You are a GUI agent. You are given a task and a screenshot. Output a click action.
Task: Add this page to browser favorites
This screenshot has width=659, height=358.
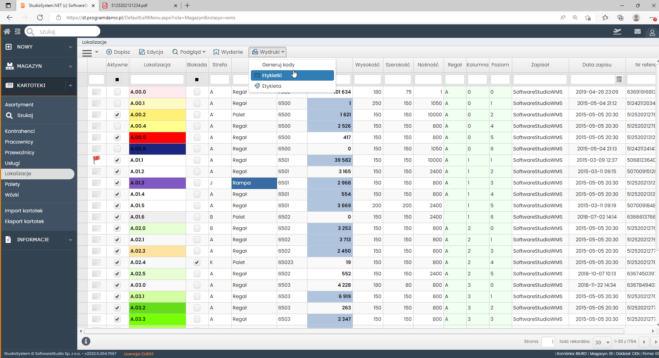pyautogui.click(x=588, y=18)
